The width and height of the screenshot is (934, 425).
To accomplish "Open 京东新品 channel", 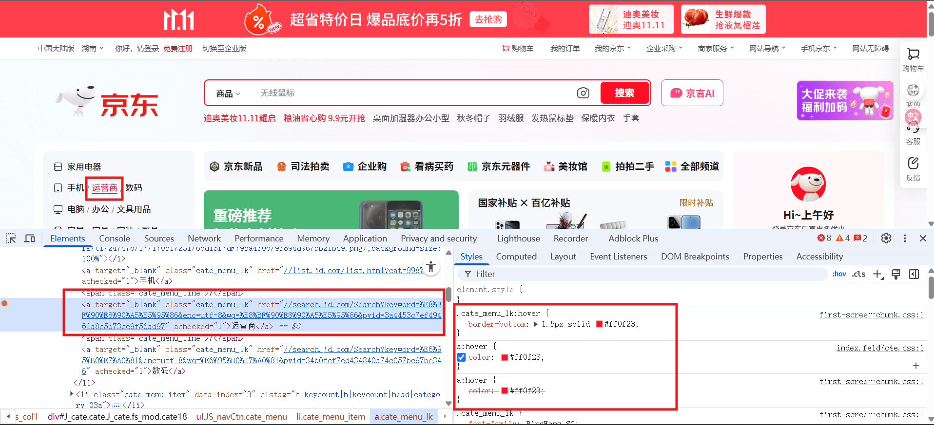I will [x=236, y=166].
